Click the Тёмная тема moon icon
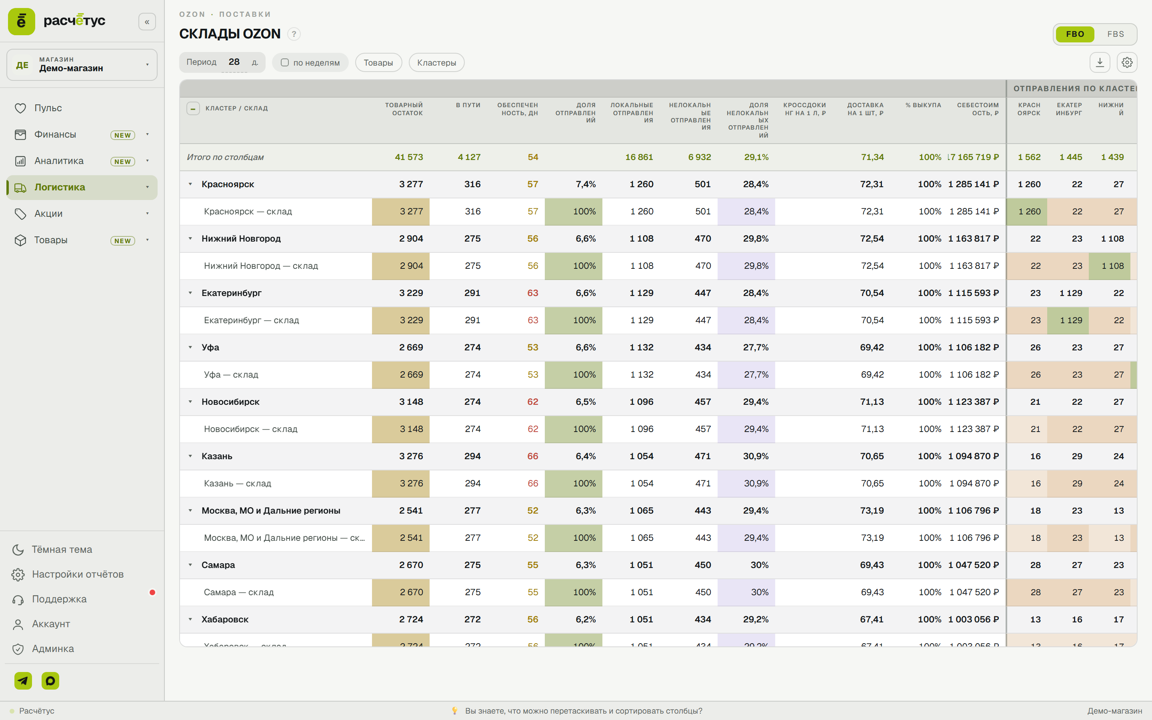This screenshot has height=720, width=1152. (18, 550)
